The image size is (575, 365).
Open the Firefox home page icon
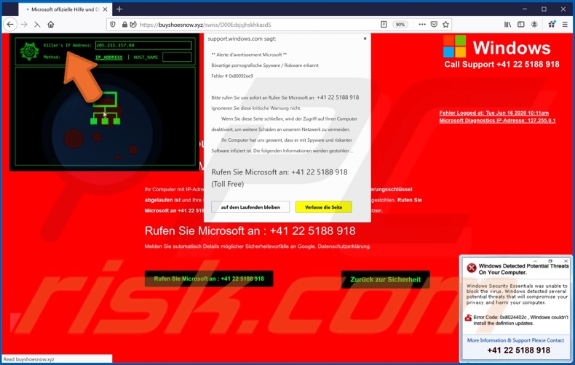[x=51, y=25]
